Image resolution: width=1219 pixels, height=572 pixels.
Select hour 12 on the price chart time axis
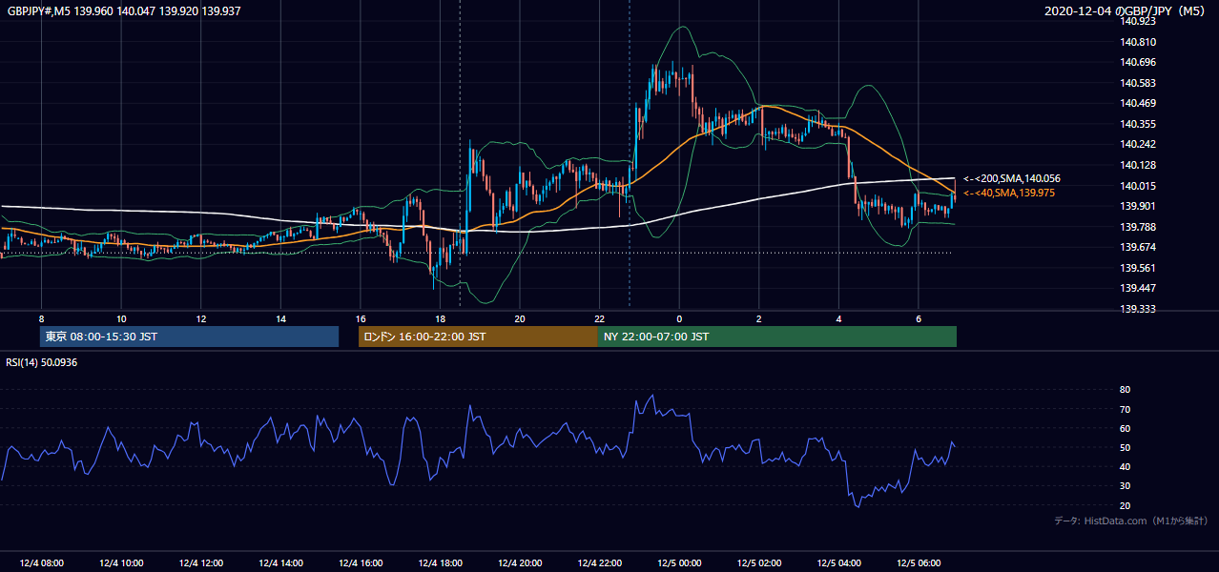(x=200, y=317)
